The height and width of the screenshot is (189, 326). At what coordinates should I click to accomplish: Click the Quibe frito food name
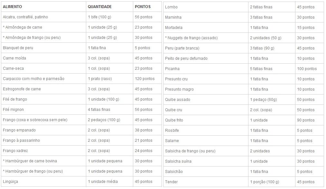click(174, 120)
